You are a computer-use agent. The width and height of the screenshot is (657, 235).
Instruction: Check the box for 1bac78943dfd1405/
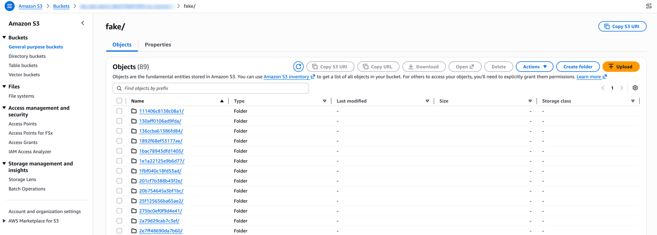pos(119,151)
